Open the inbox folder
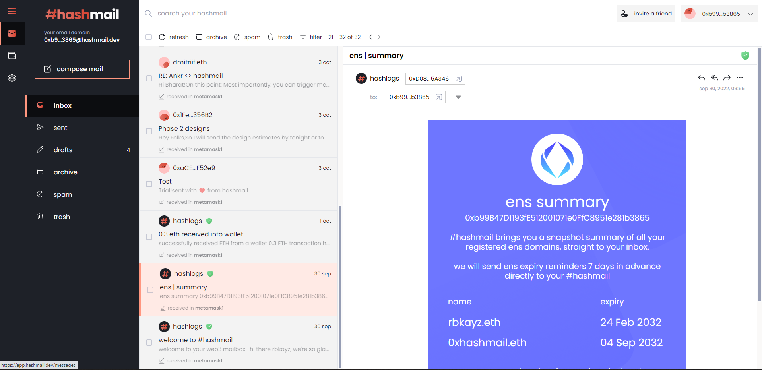This screenshot has height=370, width=762. pyautogui.click(x=82, y=106)
